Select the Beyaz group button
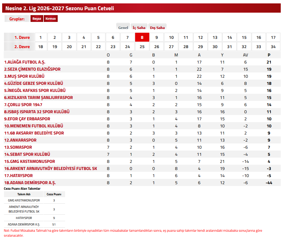 pos(37,19)
